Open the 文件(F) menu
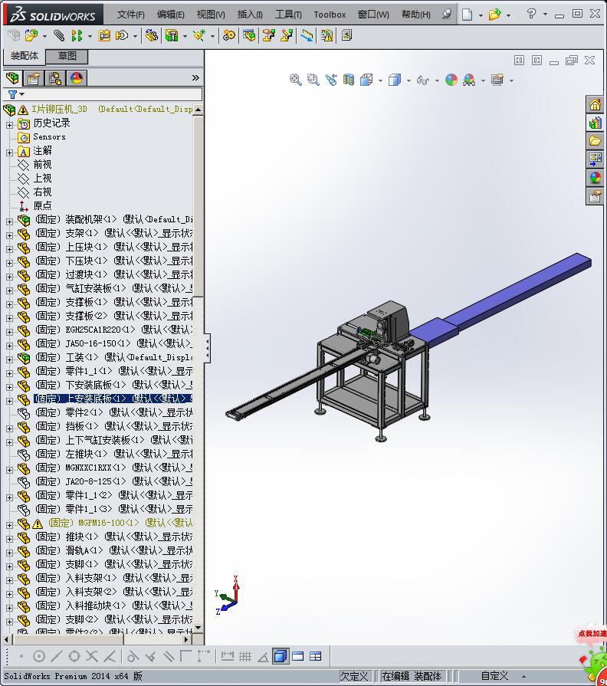607x686 pixels. [x=130, y=15]
